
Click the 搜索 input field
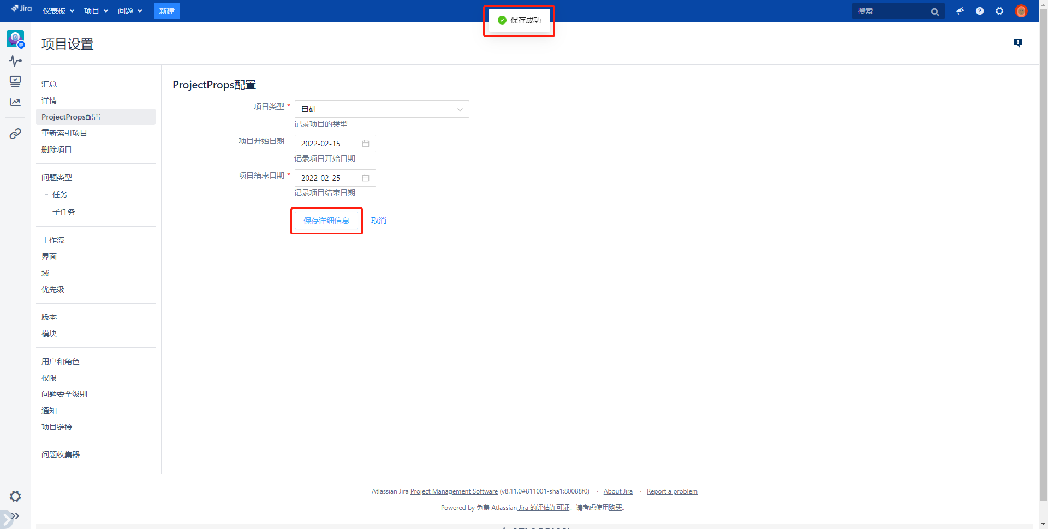coord(891,11)
